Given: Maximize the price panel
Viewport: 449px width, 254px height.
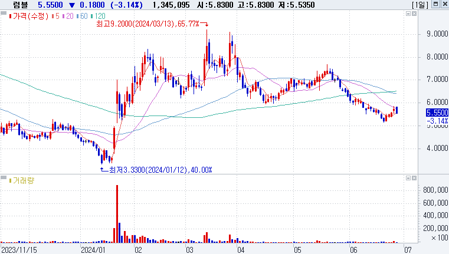Looking at the screenshot, I should pos(408,14).
